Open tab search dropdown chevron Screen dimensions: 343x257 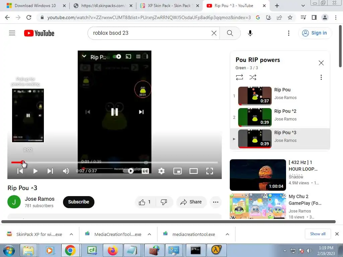[x=303, y=6]
